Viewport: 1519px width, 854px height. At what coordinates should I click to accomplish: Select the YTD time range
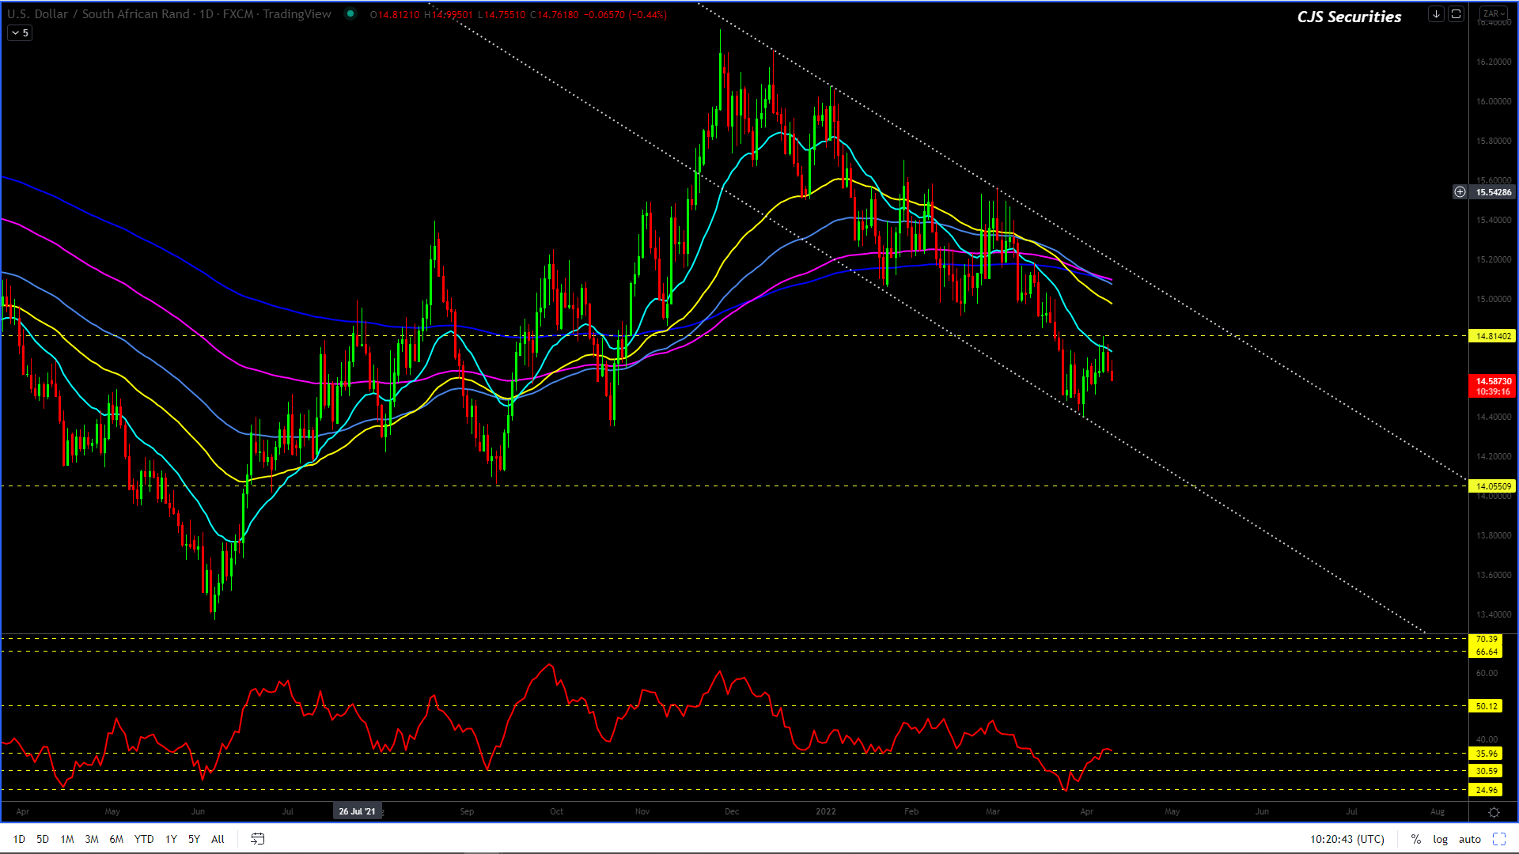point(144,839)
